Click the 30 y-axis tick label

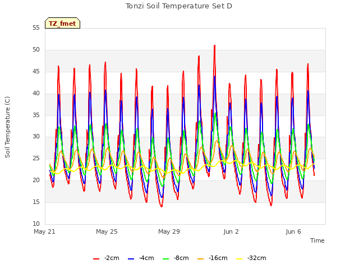pos(36,137)
